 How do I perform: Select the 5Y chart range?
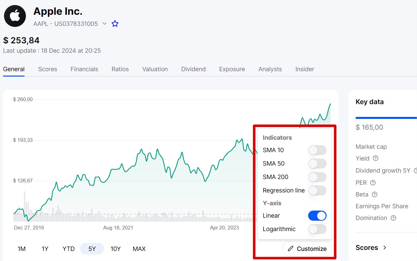tap(92, 249)
